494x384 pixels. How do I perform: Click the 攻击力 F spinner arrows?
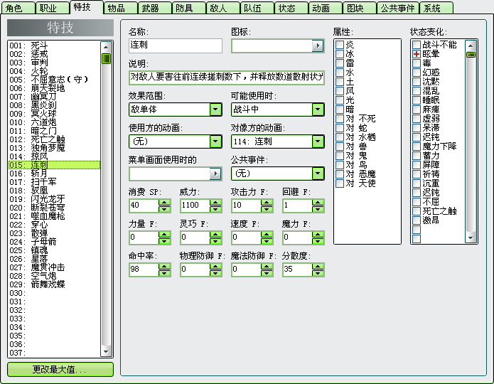(267, 206)
